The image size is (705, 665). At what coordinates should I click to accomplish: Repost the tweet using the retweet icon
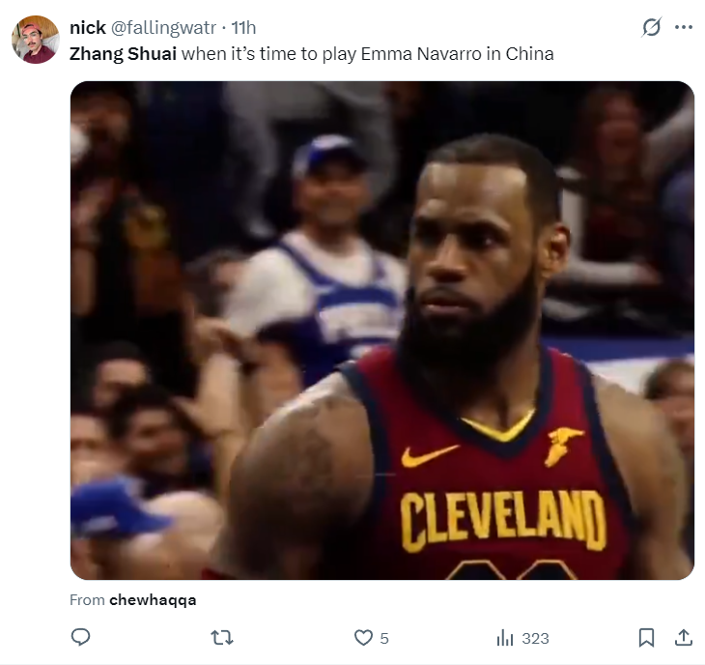(222, 637)
